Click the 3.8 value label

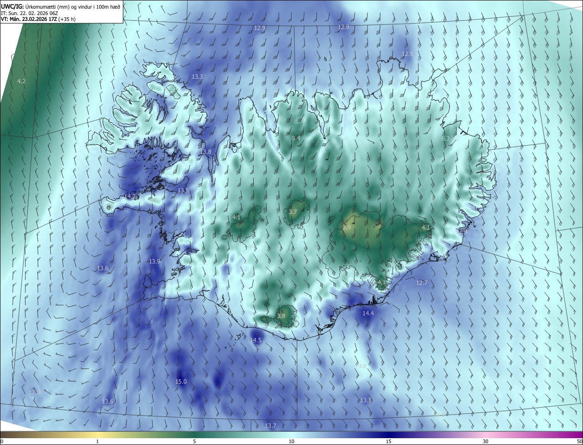click(281, 316)
